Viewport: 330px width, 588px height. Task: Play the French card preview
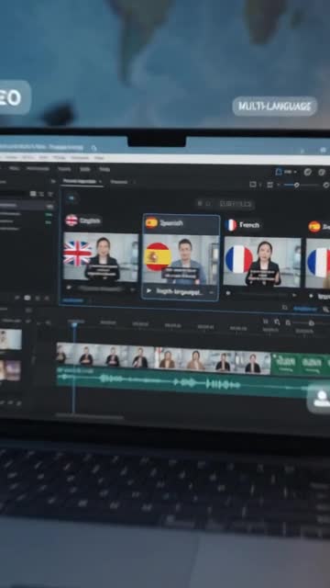pyautogui.click(x=228, y=293)
